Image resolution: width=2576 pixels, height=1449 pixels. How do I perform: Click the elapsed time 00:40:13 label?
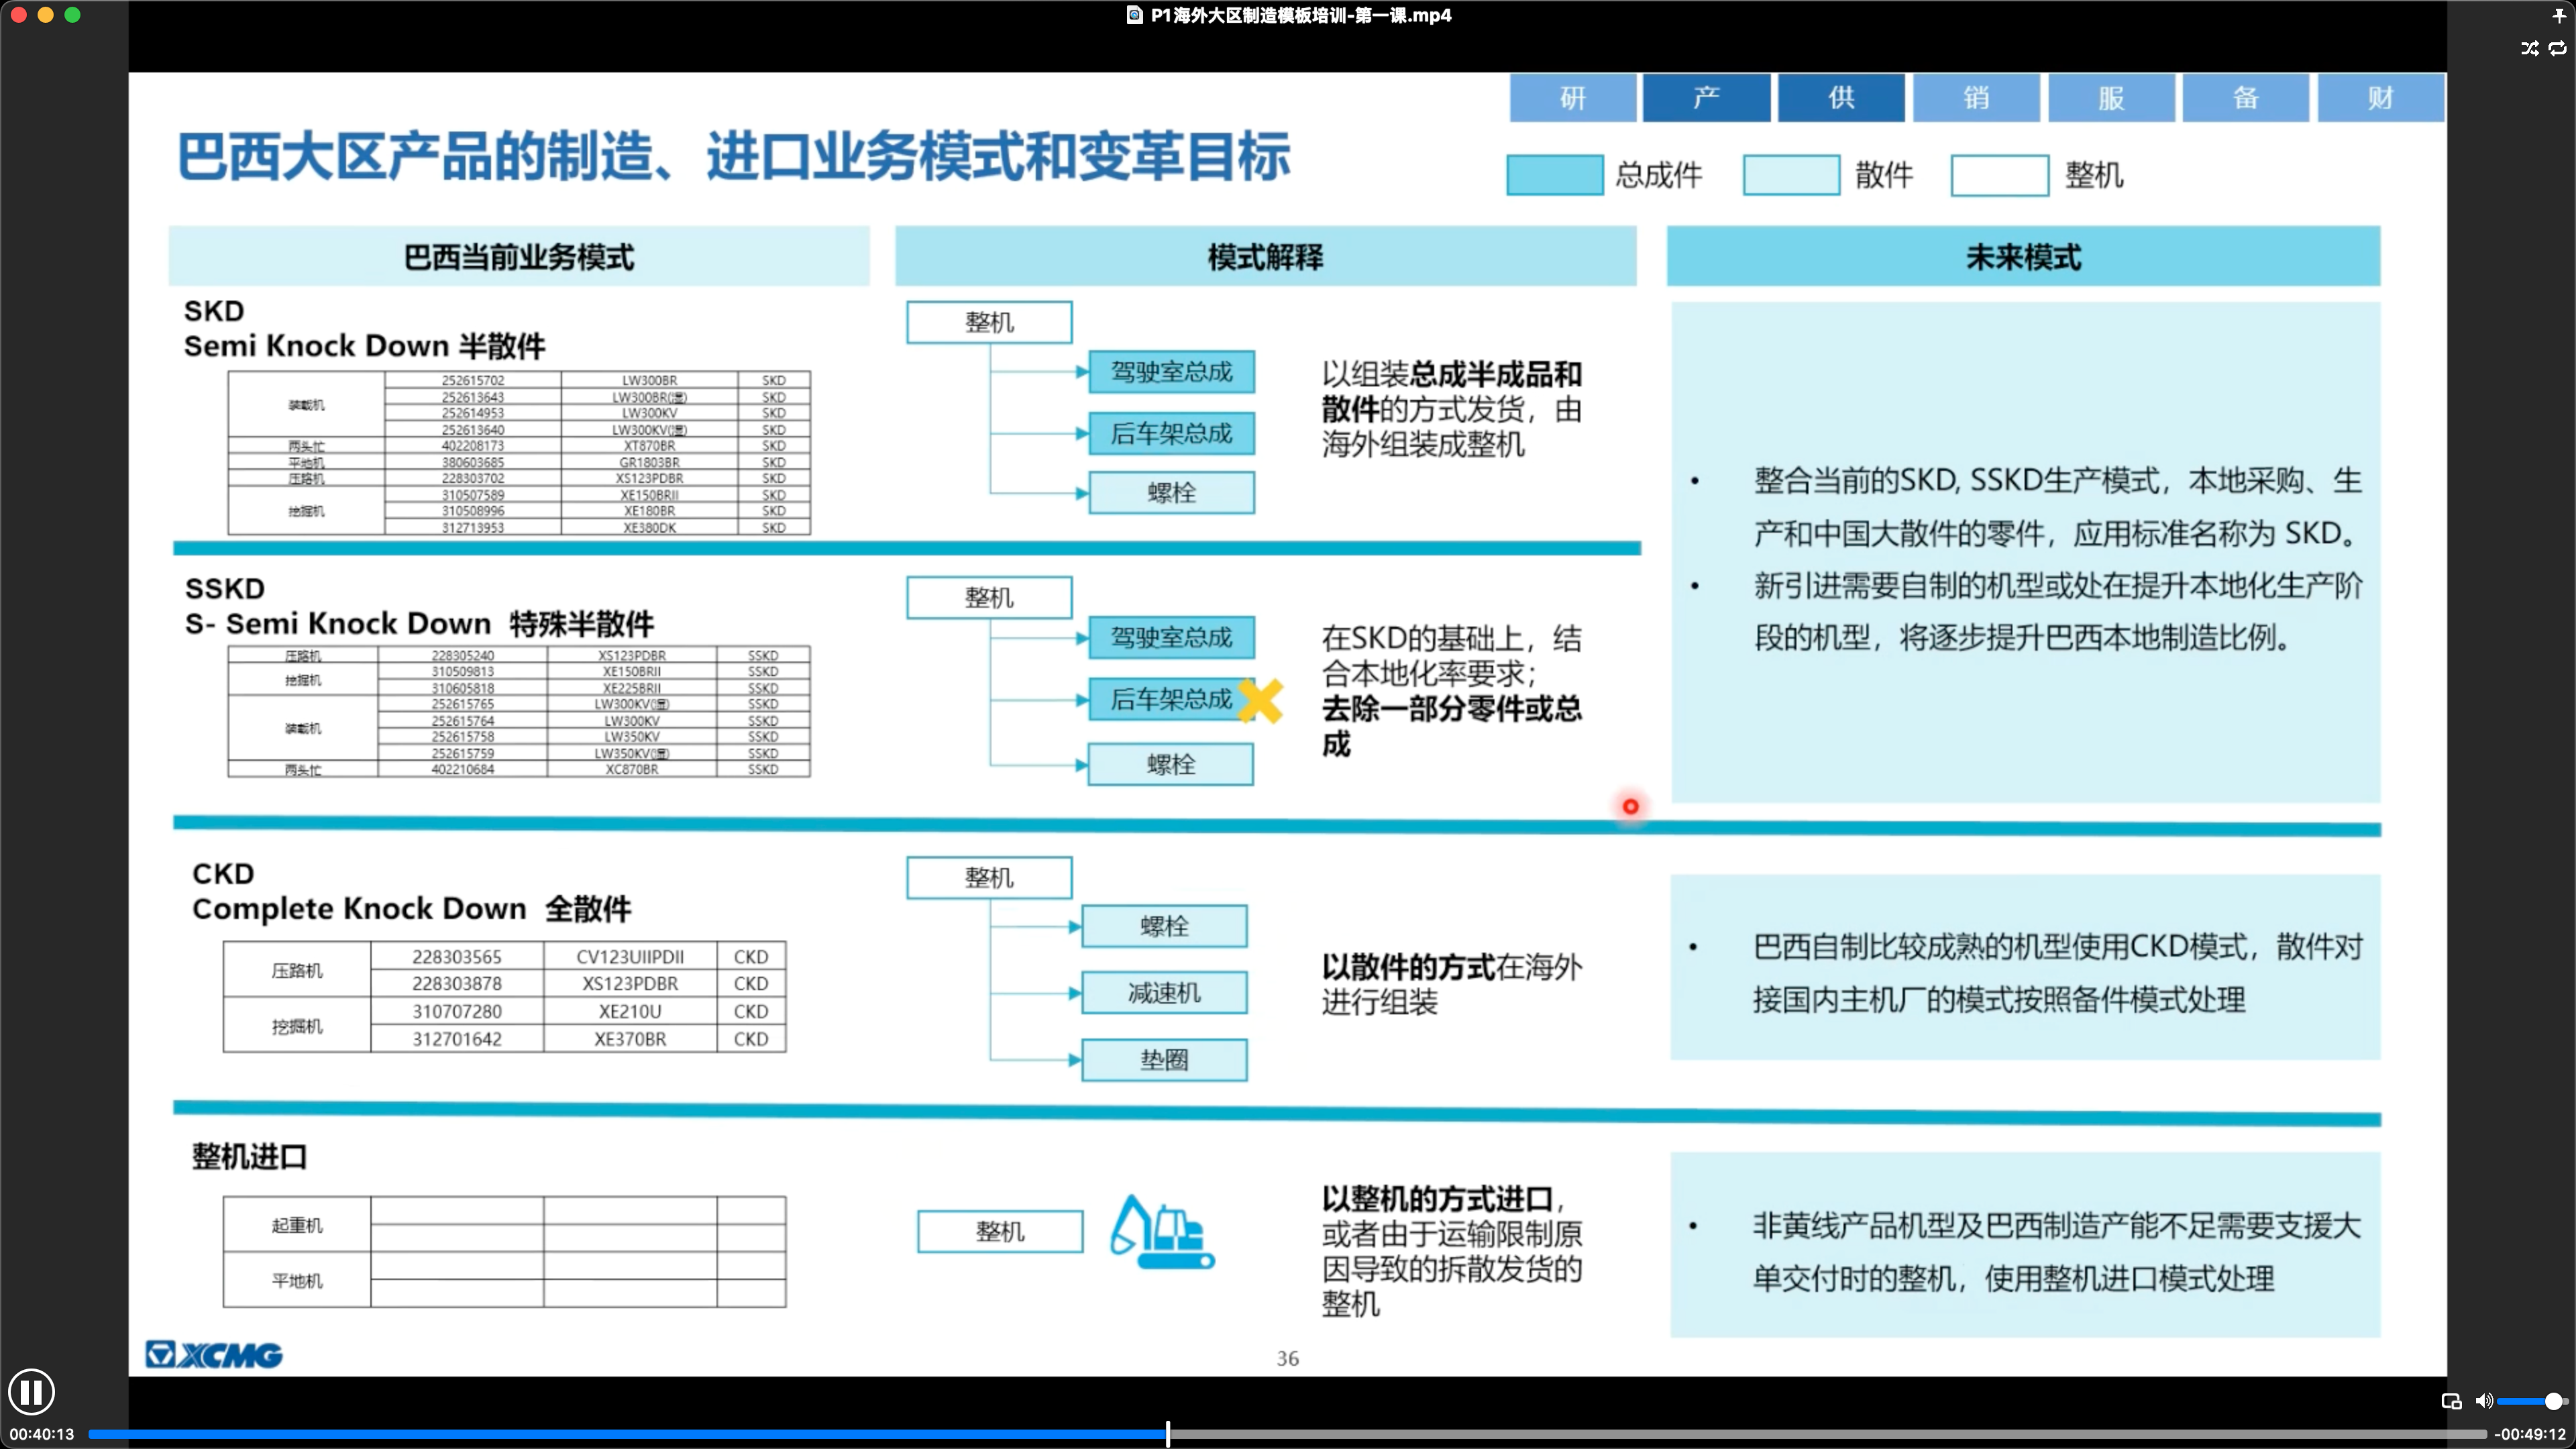tap(42, 1434)
